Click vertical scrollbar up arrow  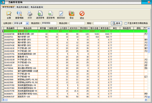point(149,28)
